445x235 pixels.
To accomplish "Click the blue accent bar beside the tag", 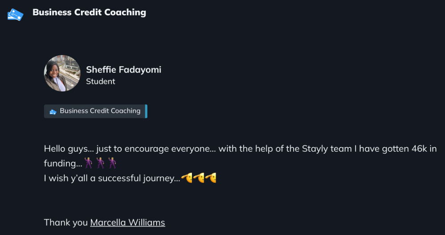I will click(146, 111).
